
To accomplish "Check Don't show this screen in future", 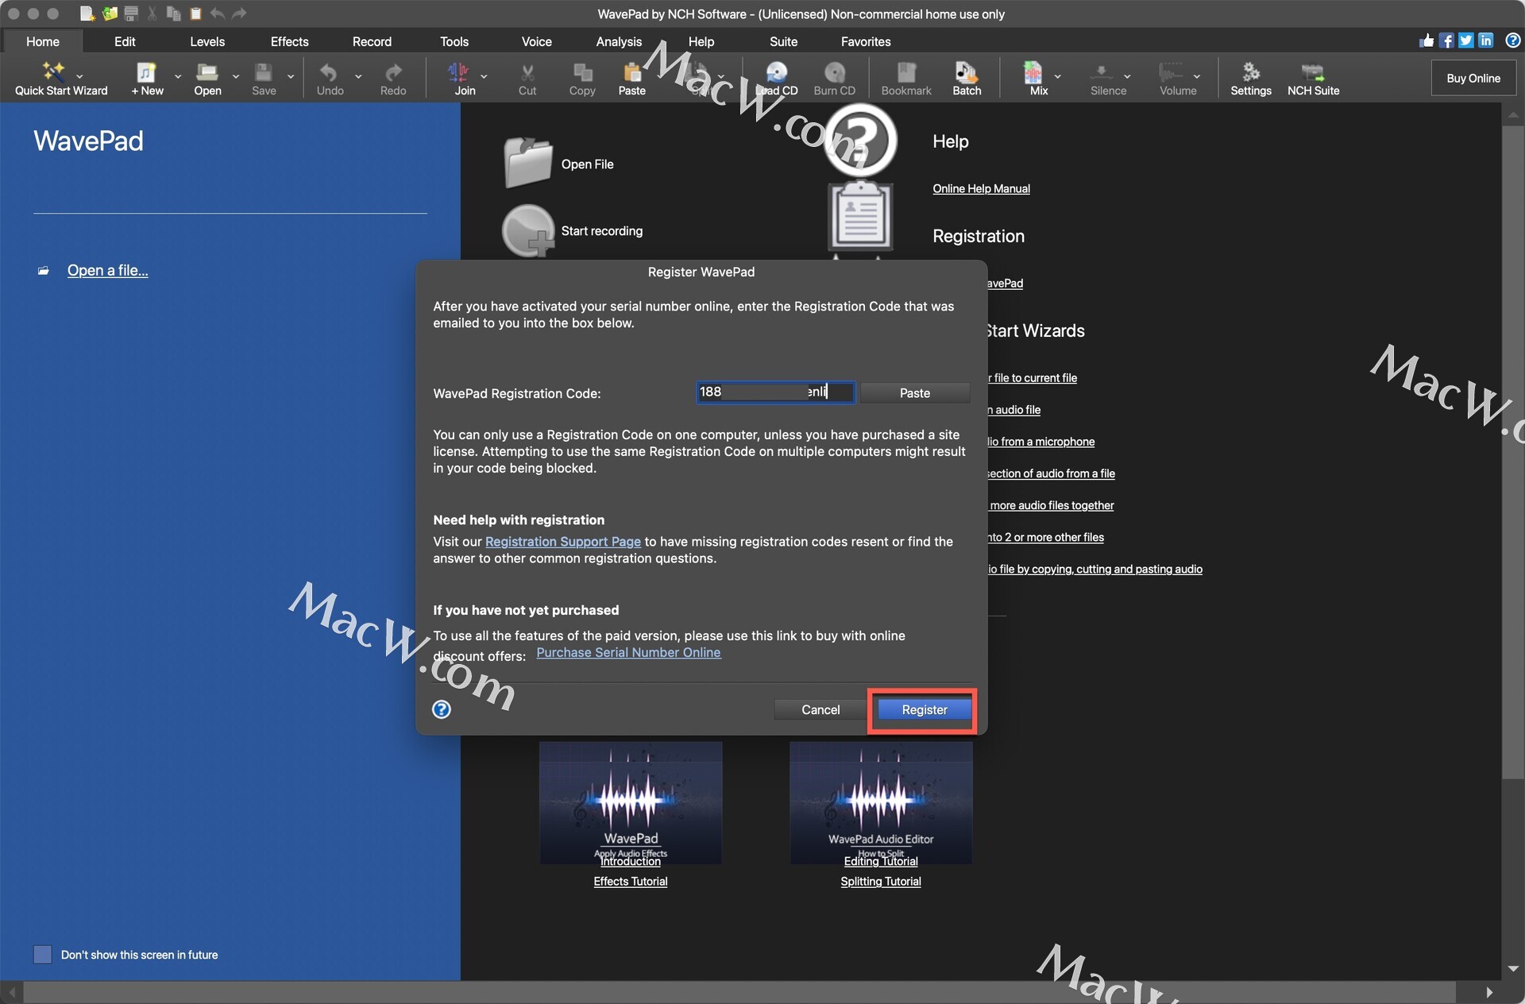I will [x=43, y=954].
